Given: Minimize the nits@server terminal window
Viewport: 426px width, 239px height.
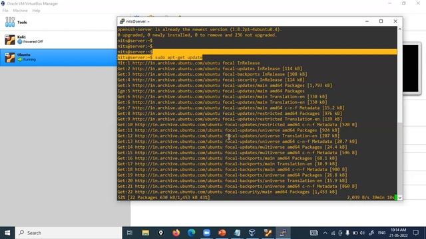Looking at the screenshot, I should tap(367, 21).
